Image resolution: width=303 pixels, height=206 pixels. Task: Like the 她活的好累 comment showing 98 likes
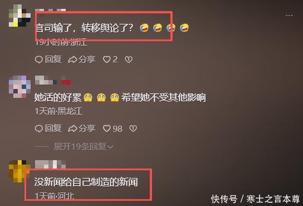click(x=107, y=129)
